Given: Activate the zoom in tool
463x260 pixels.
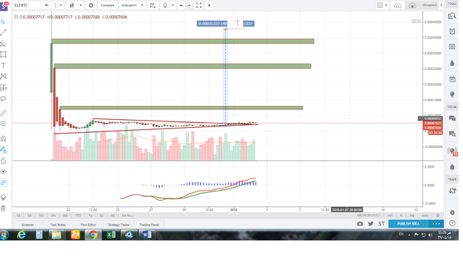Looking at the screenshot, I should (x=3, y=123).
